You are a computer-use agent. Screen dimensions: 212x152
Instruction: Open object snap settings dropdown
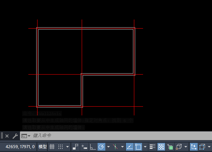(145, 147)
